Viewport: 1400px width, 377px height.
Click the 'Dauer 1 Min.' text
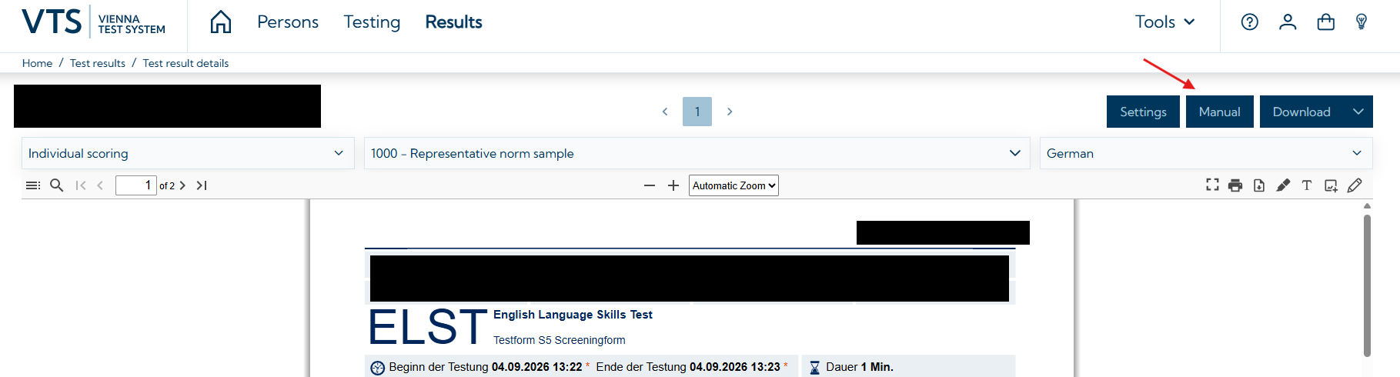[860, 367]
